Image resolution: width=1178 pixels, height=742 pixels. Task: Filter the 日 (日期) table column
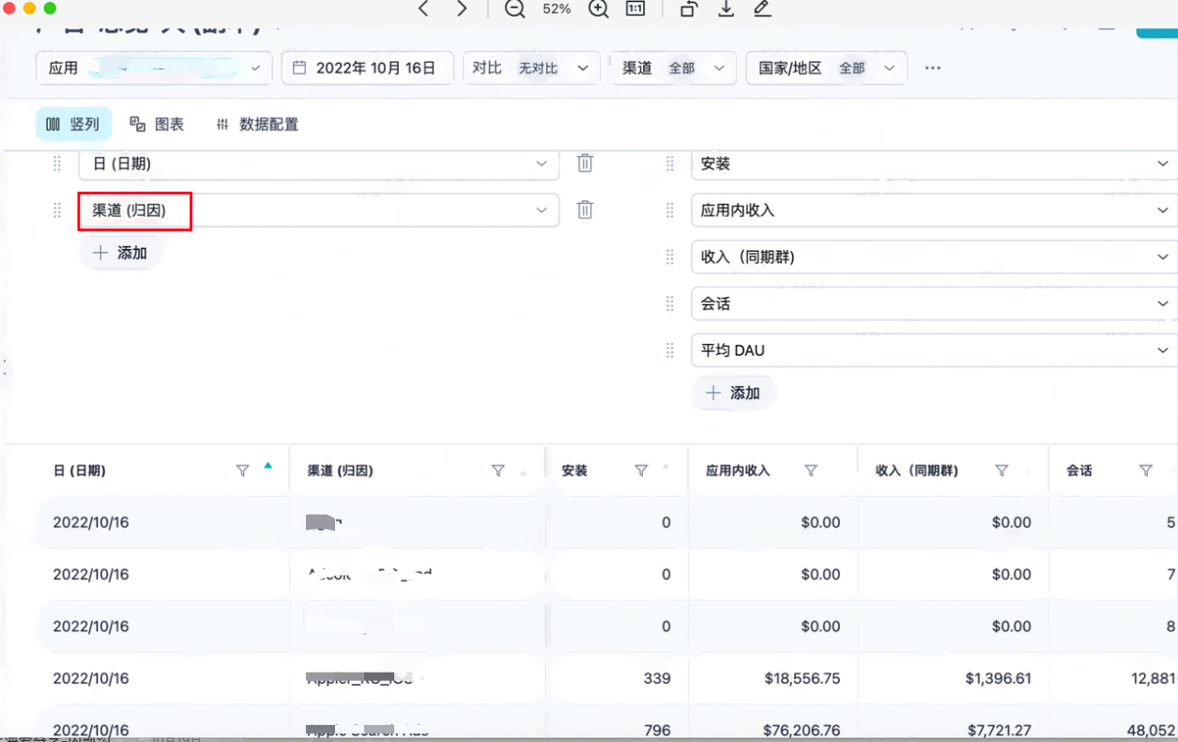click(x=242, y=471)
